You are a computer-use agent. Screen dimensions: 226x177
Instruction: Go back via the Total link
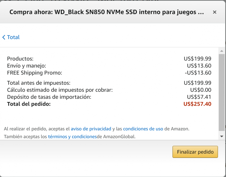tap(13, 37)
